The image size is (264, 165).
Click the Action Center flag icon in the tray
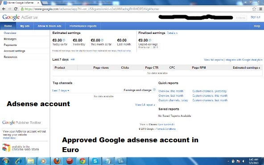point(238,161)
